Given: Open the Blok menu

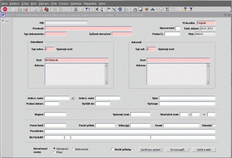Looking at the screenshot, I should pos(34,4).
